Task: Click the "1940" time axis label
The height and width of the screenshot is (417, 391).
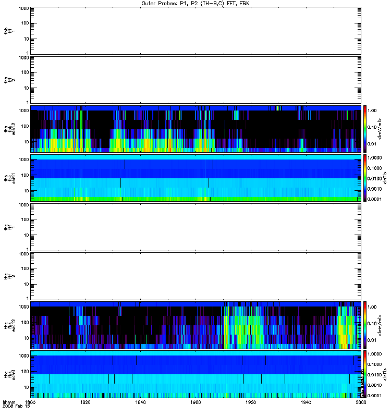Action: tap(306, 402)
